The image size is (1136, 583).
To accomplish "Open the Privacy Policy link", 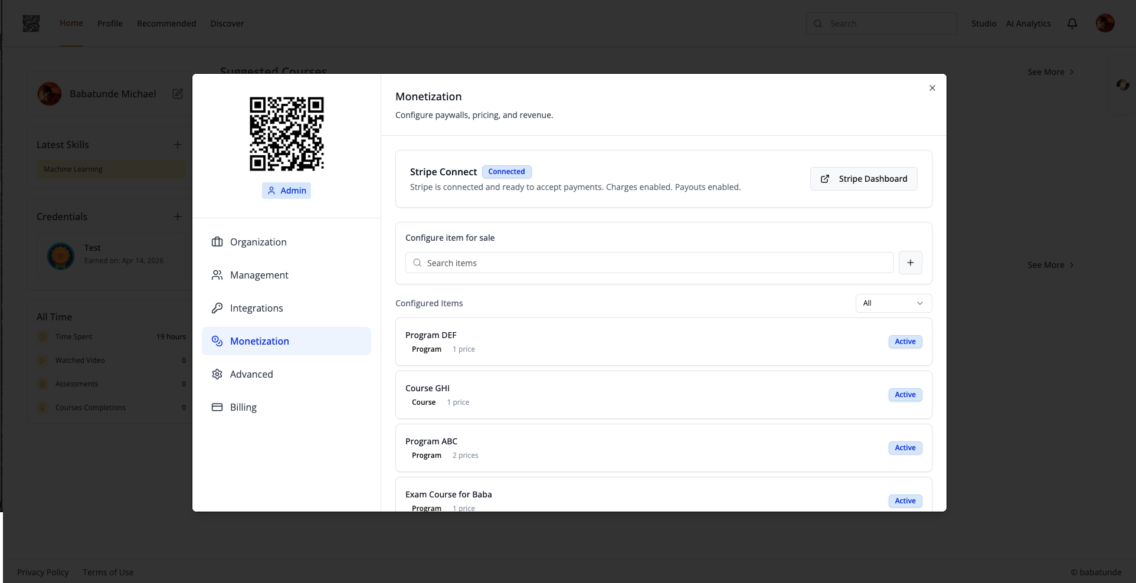I will [x=43, y=572].
